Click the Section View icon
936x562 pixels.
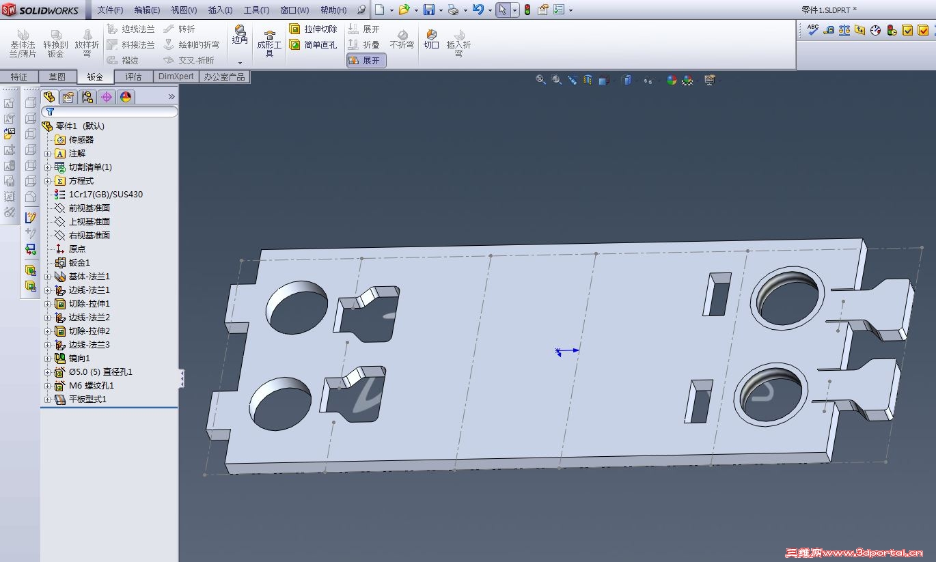[x=588, y=80]
